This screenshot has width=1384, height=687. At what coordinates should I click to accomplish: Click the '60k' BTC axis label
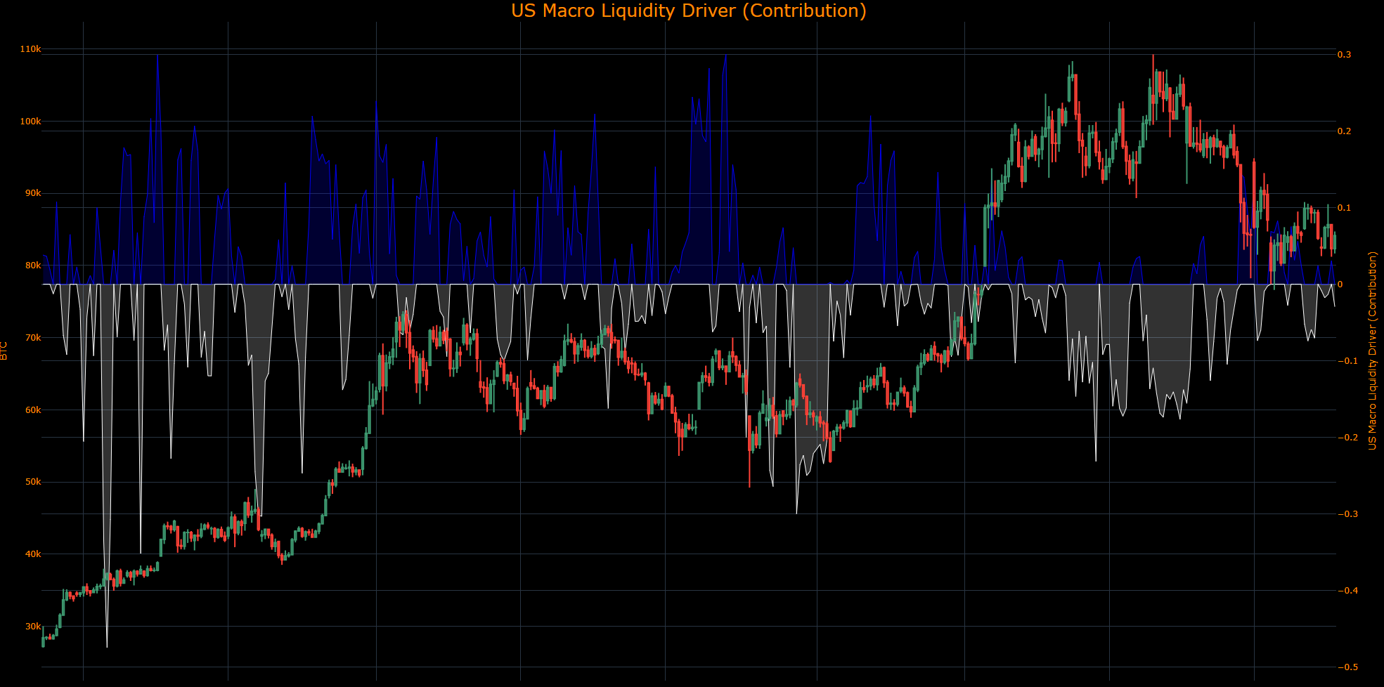click(x=33, y=410)
